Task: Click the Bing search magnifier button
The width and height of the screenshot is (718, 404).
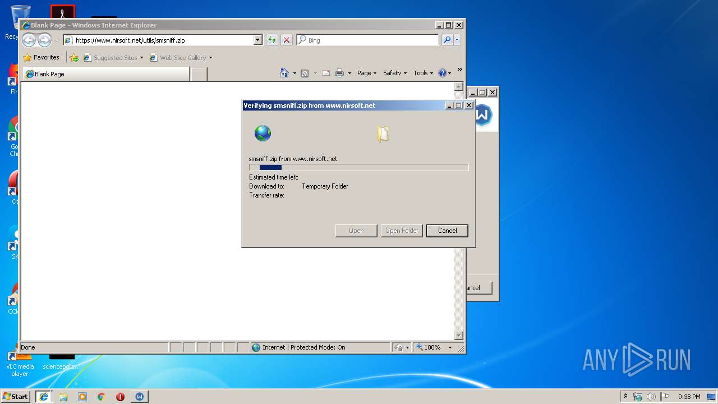Action: click(447, 40)
